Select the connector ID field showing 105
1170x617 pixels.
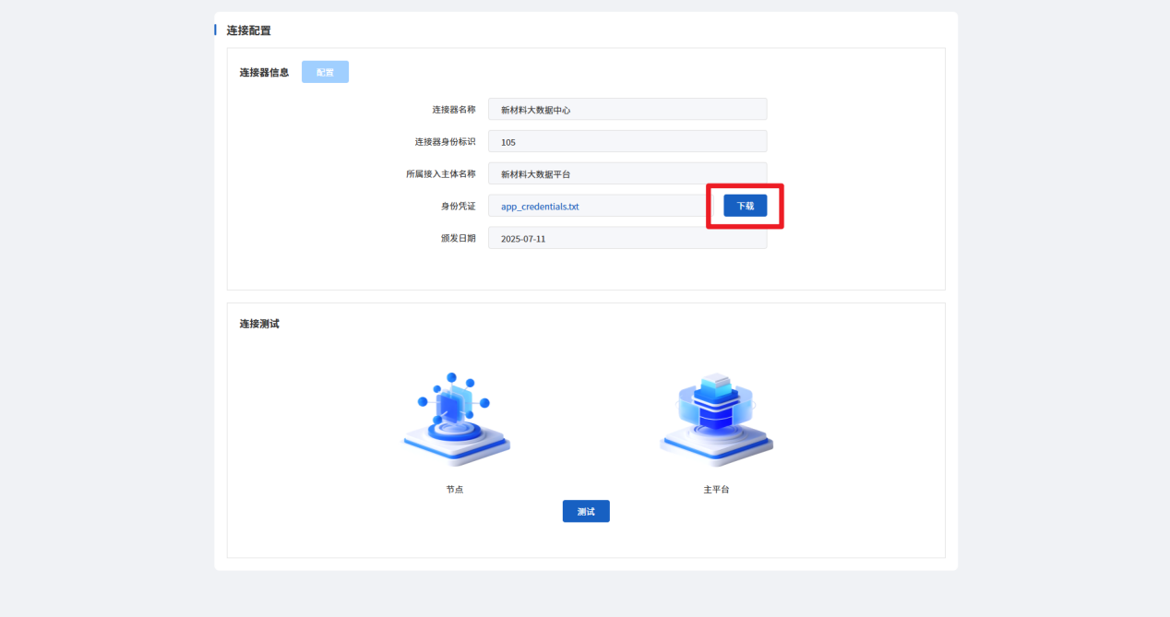(627, 142)
